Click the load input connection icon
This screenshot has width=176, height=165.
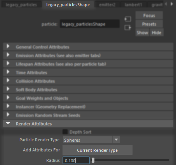click(128, 19)
